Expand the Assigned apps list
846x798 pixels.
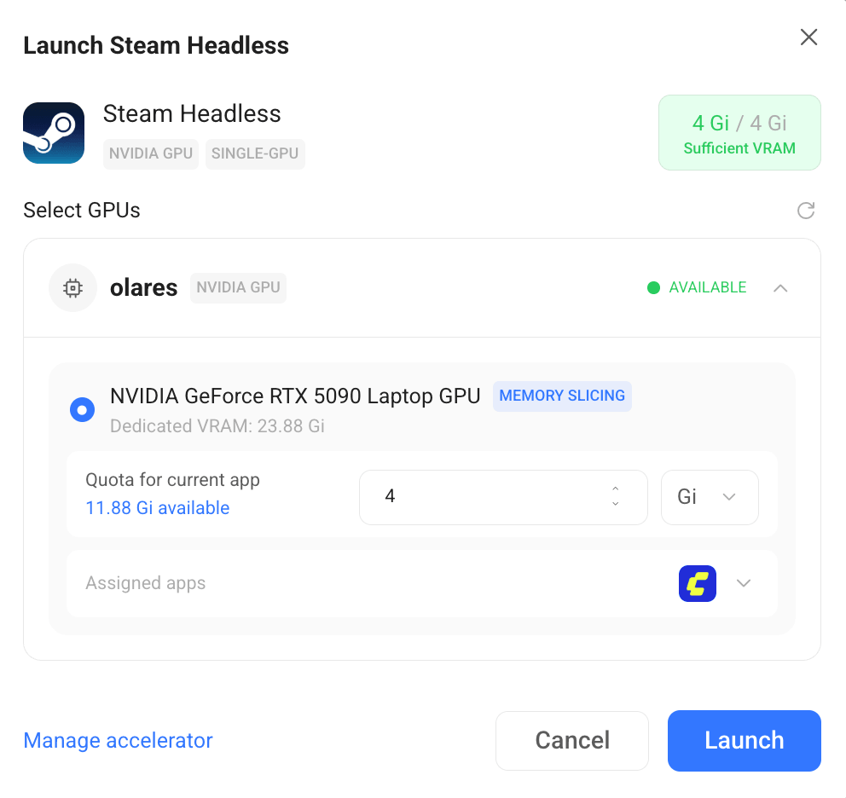point(744,583)
